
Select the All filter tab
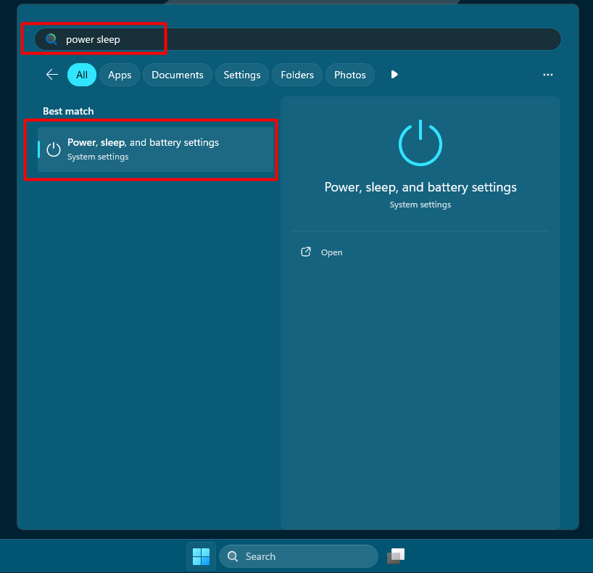[x=82, y=75]
